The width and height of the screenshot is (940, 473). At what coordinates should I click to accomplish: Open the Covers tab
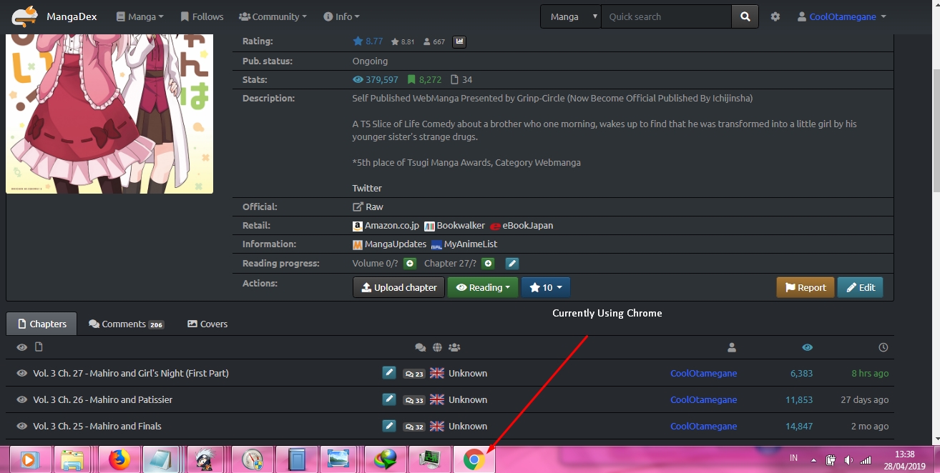tap(207, 324)
